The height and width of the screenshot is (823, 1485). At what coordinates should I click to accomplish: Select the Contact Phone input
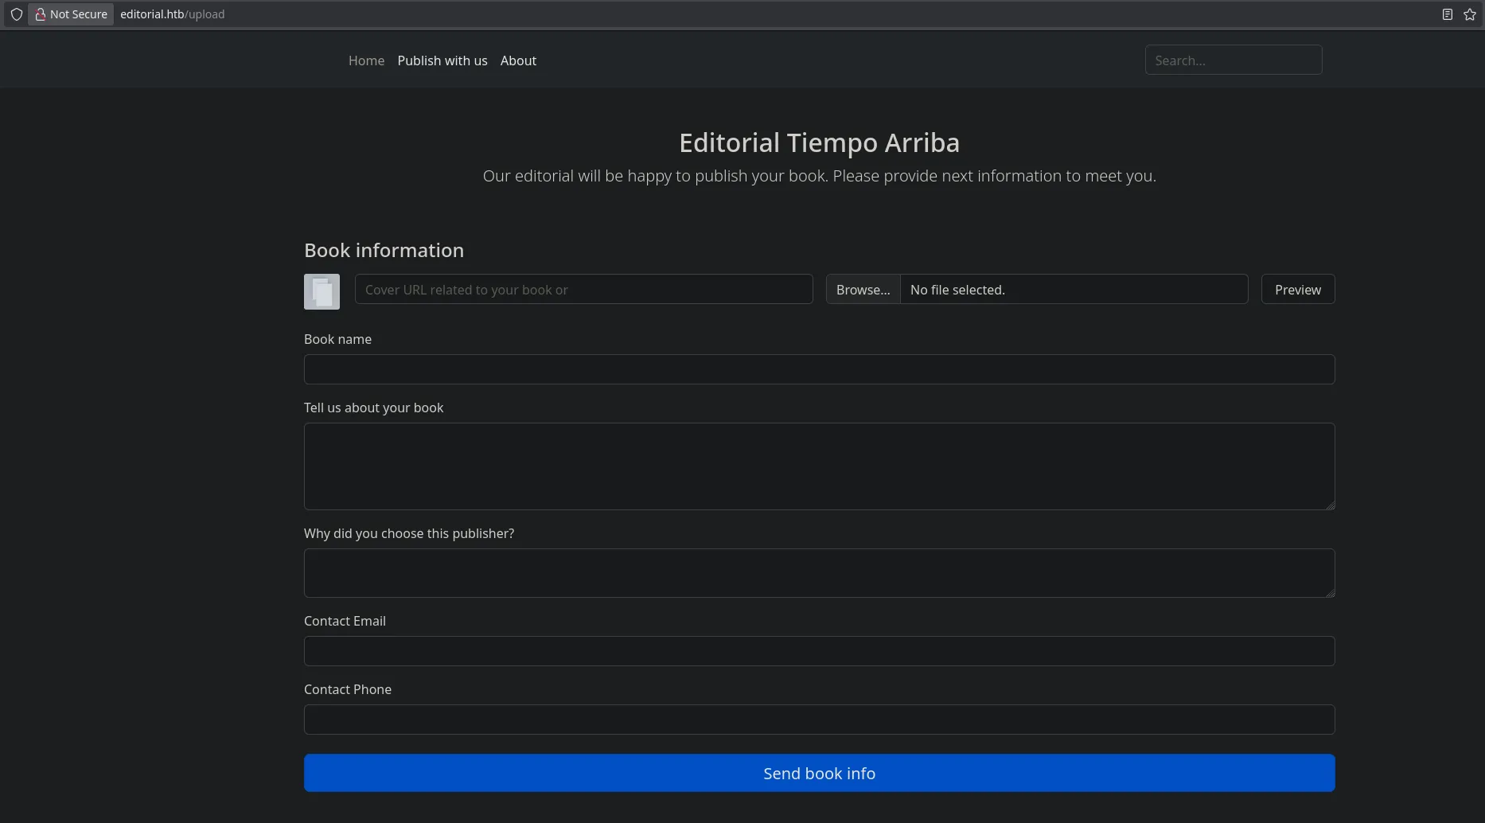click(819, 720)
